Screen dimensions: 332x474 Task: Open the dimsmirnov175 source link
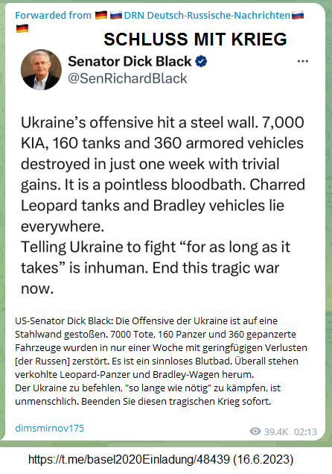49,428
